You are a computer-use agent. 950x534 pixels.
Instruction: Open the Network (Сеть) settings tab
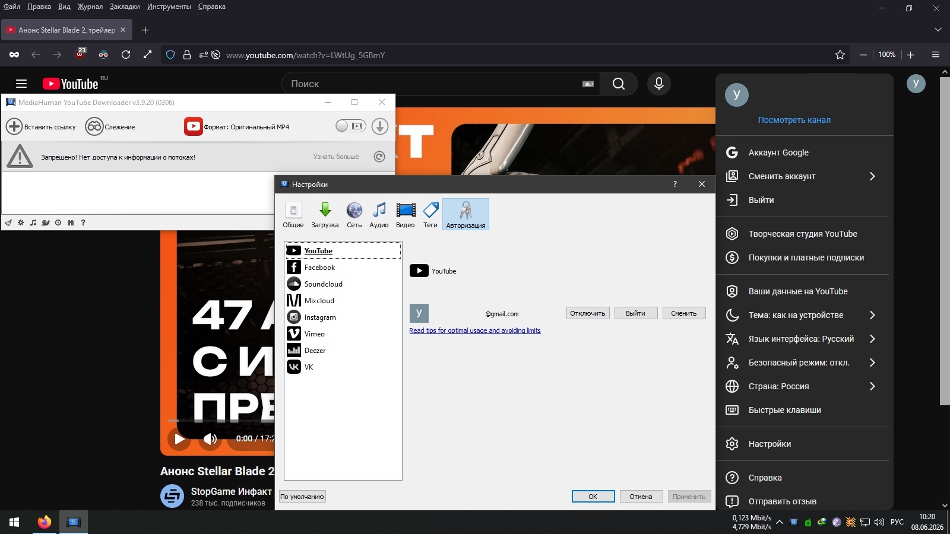(x=354, y=214)
